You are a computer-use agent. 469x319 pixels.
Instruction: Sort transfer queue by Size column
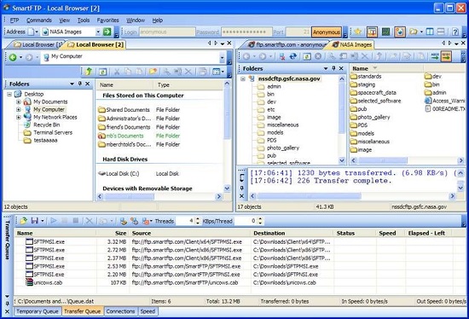click(113, 233)
